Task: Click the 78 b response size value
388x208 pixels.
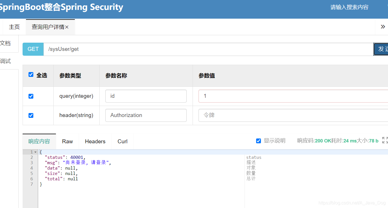Action: click(x=374, y=141)
